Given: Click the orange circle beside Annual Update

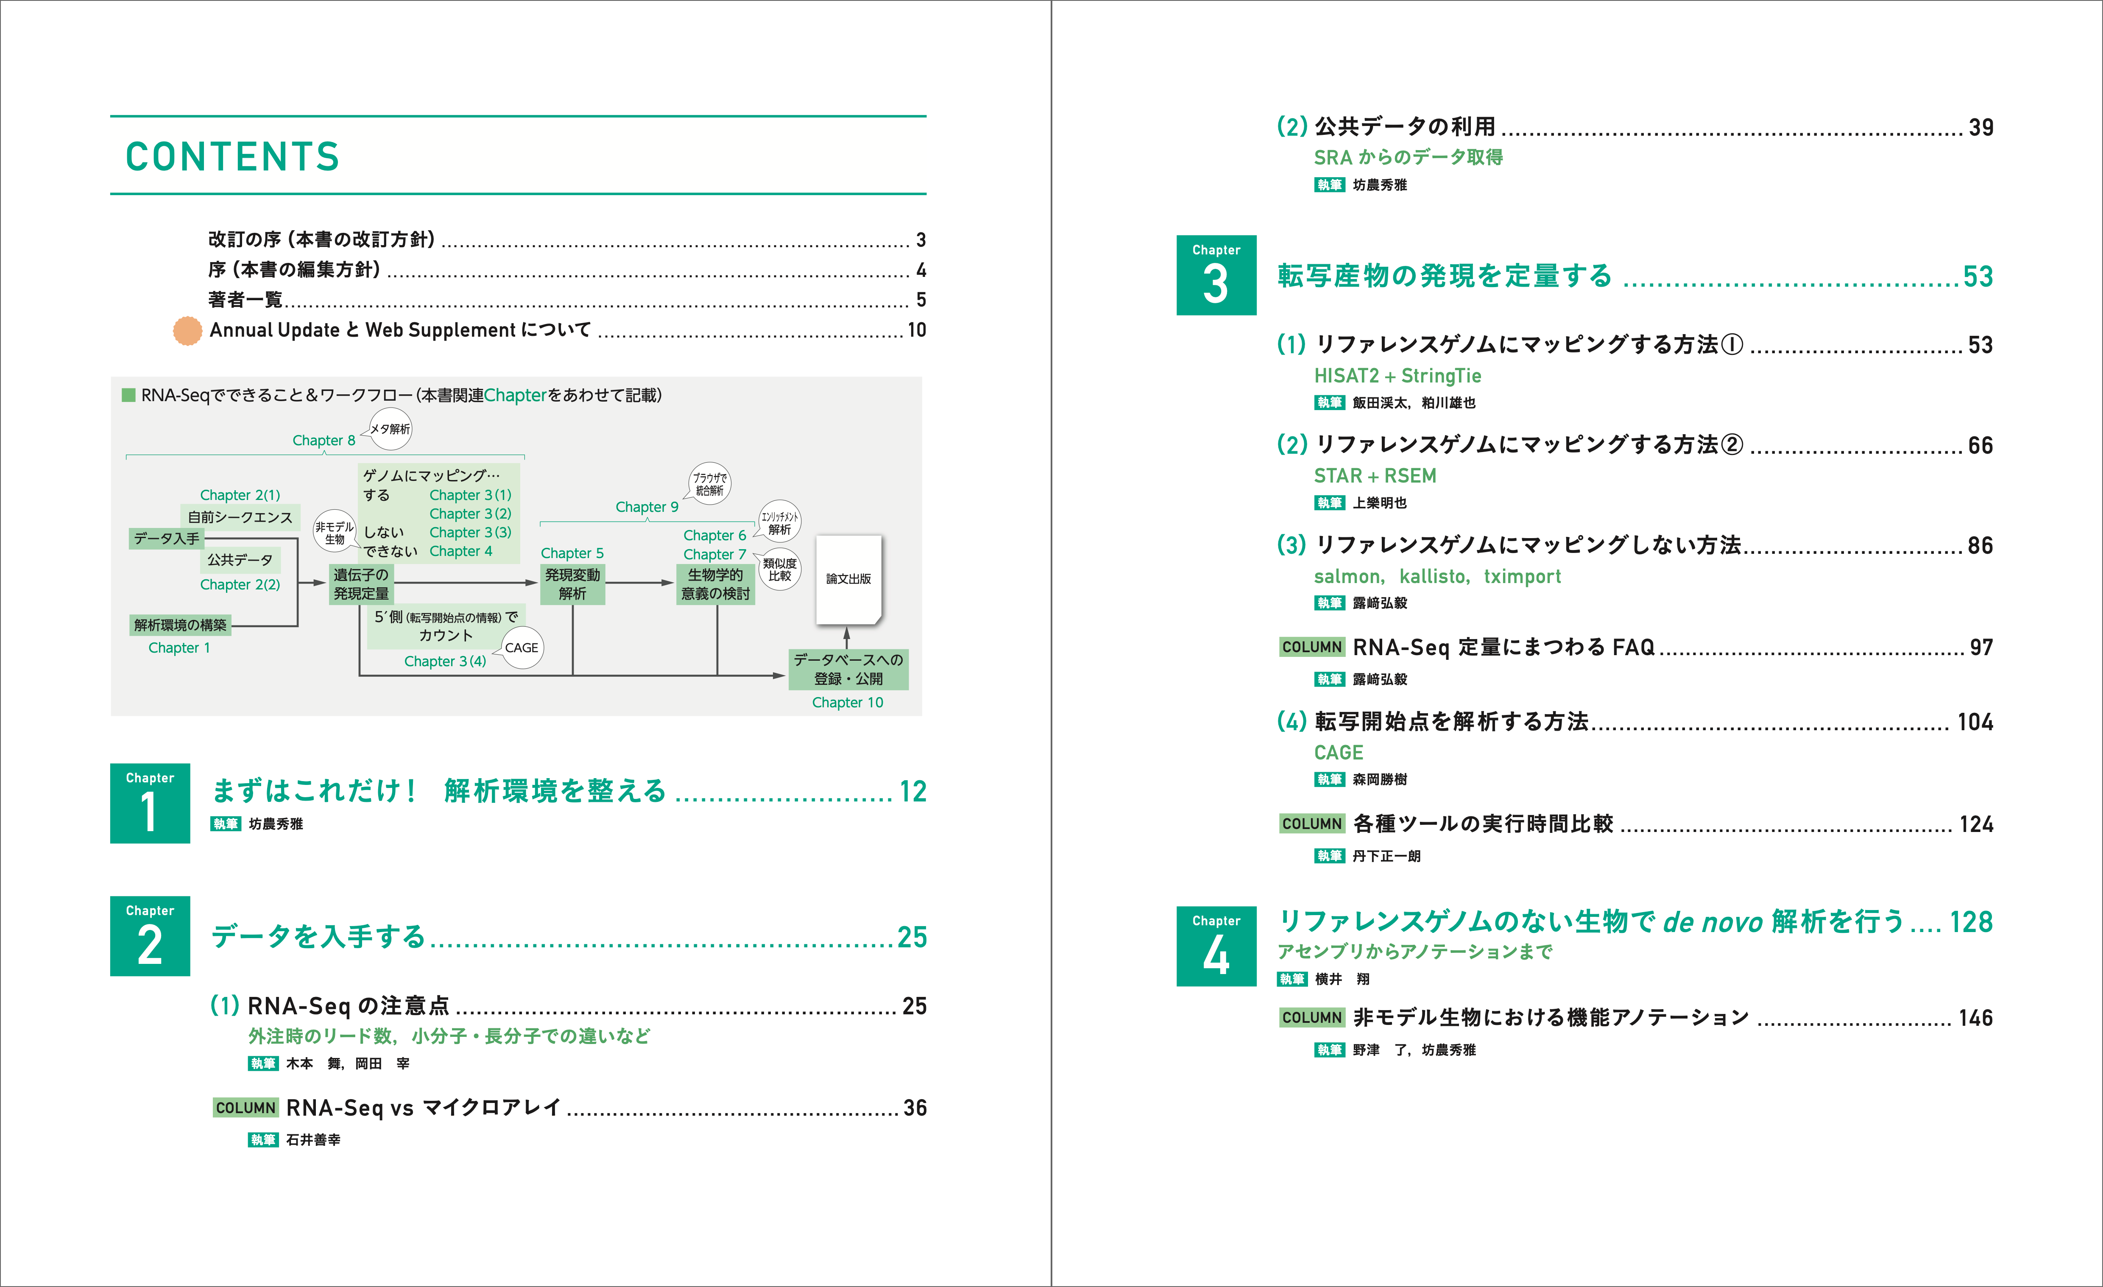Looking at the screenshot, I should [187, 330].
